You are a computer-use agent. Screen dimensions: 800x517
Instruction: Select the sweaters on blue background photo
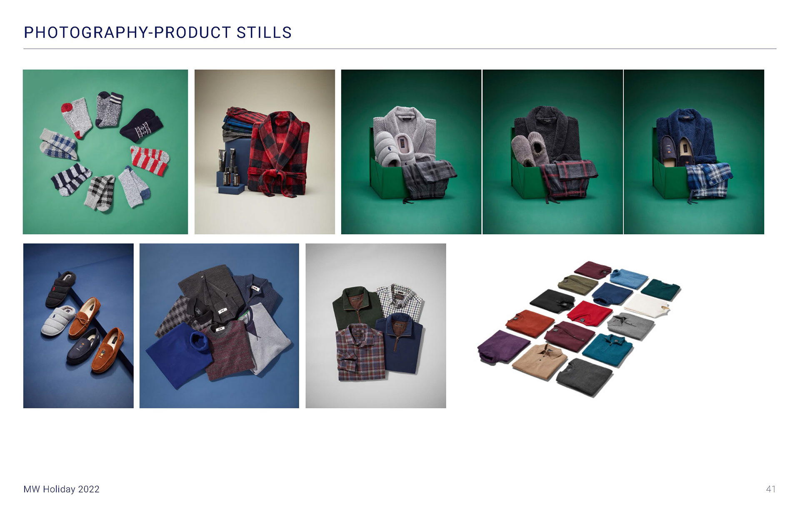219,326
